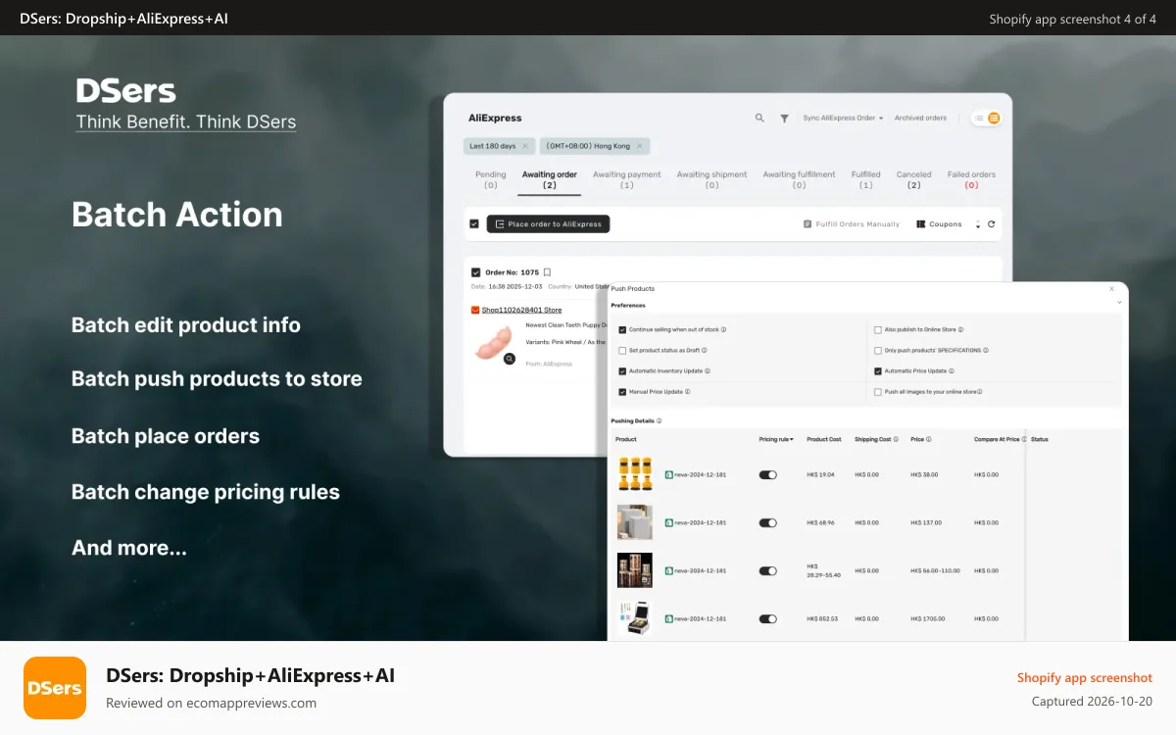Close the Push Products dialog
1176x735 pixels.
point(1111,289)
